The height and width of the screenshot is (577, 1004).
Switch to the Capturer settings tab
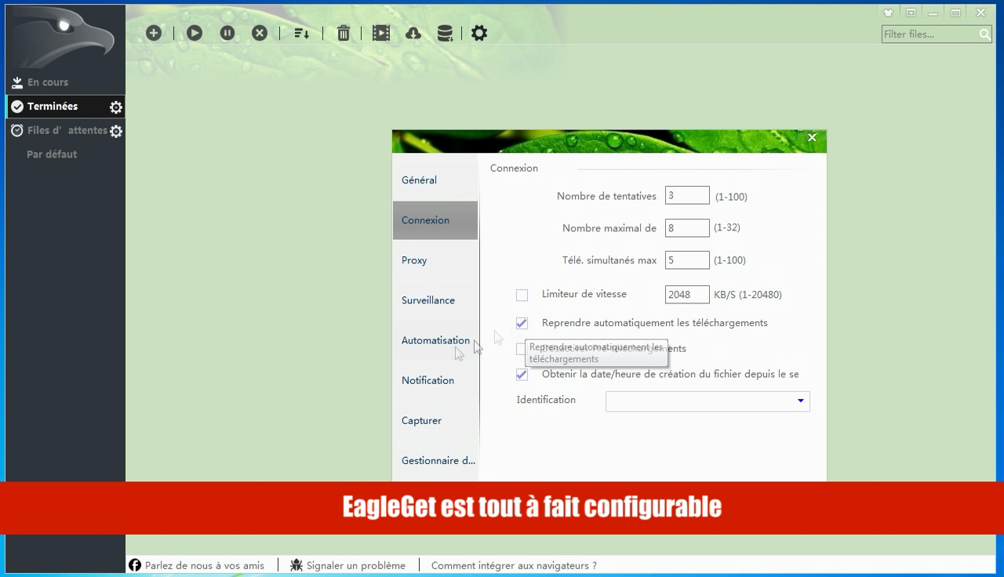tap(435, 420)
